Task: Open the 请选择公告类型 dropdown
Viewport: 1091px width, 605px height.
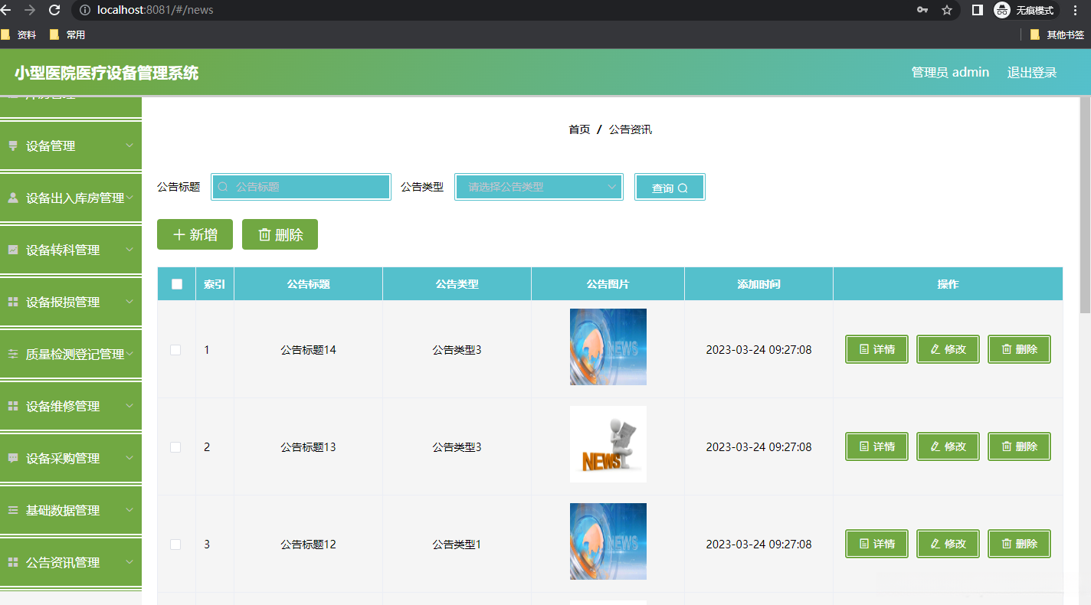Action: point(539,186)
